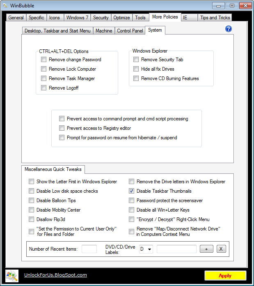The image size is (254, 286).
Task: Click the drive label text input field
Action: [176, 249]
